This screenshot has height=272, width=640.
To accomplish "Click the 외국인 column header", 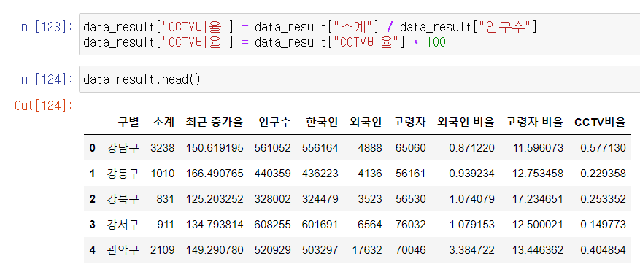I will point(366,122).
